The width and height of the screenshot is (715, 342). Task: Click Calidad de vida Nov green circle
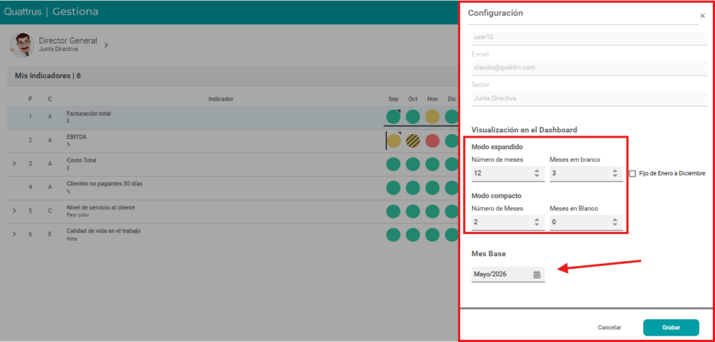(432, 235)
